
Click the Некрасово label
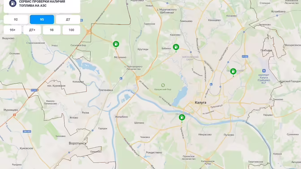(x=205, y=135)
